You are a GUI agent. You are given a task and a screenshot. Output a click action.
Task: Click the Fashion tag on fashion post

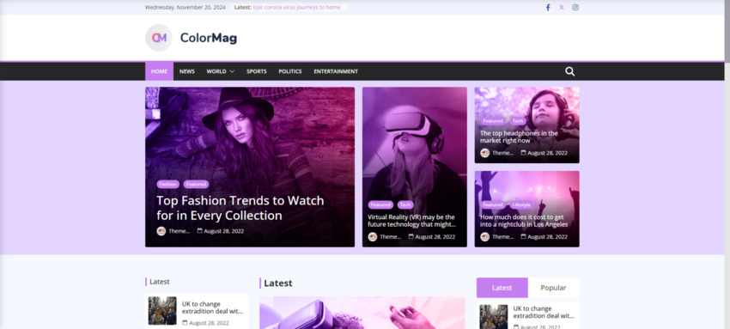point(167,185)
